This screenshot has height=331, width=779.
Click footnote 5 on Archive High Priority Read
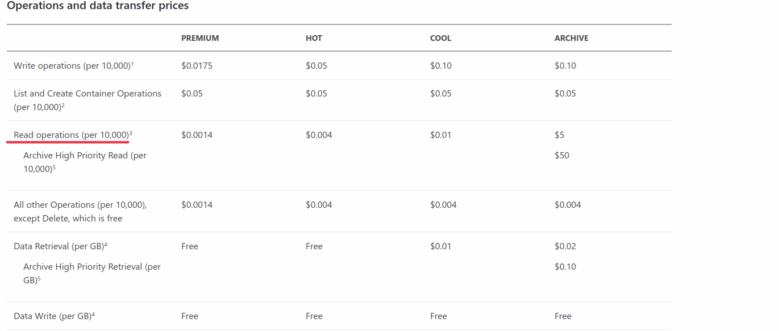(53, 167)
